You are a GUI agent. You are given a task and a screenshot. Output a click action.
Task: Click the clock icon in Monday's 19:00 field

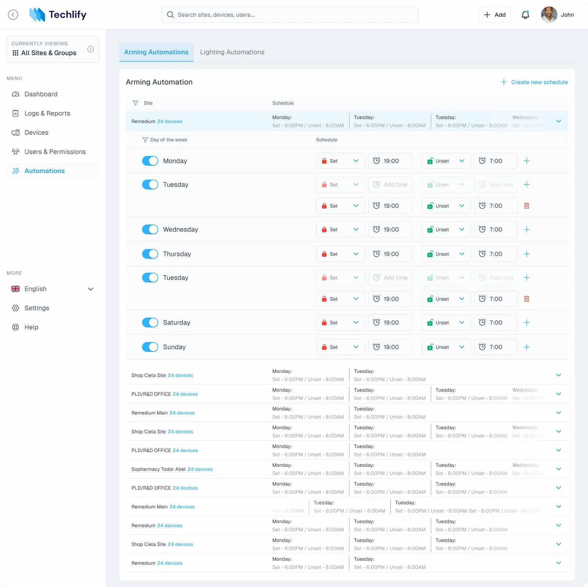[376, 161]
